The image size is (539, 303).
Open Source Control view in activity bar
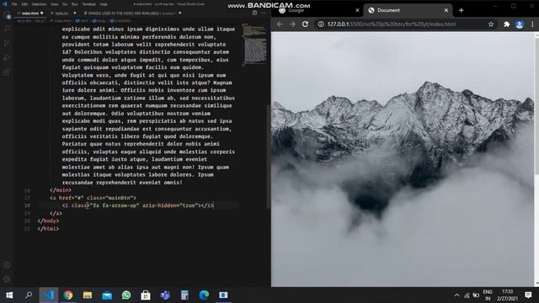point(7,43)
